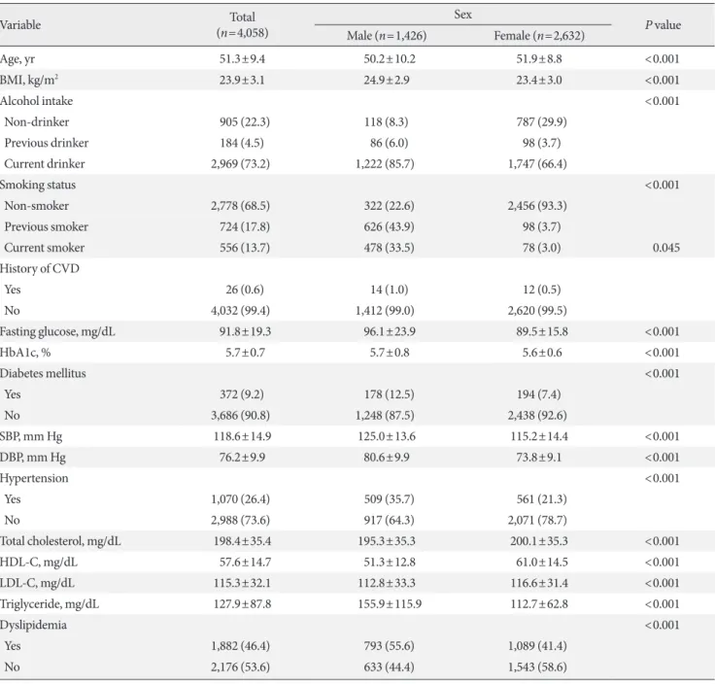Select female dyslipidemia no '1,543 (58.6)'

point(537,667)
